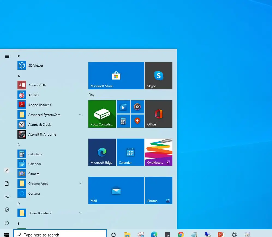Select Alarms & Clock in the app list

(39, 125)
